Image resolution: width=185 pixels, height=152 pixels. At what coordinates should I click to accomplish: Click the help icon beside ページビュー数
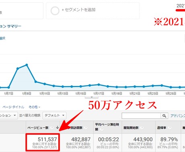pyautogui.click(x=52, y=128)
